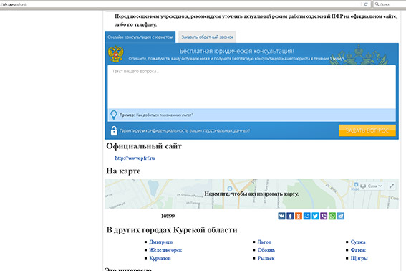Open the Железногорск city link
The image size is (406, 271).
click(x=165, y=250)
